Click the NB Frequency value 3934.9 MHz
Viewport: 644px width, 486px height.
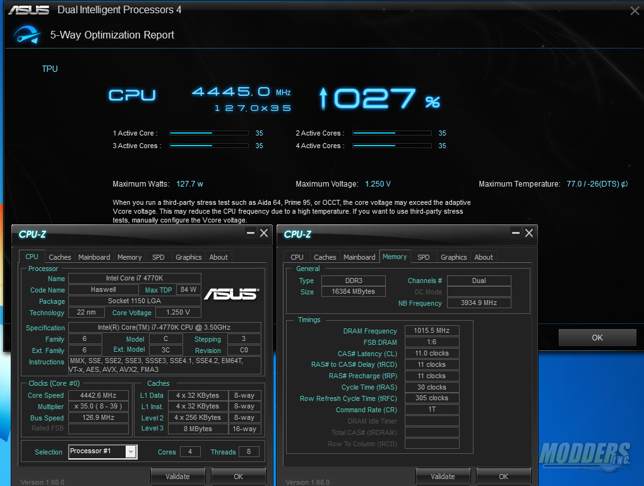[x=479, y=303]
